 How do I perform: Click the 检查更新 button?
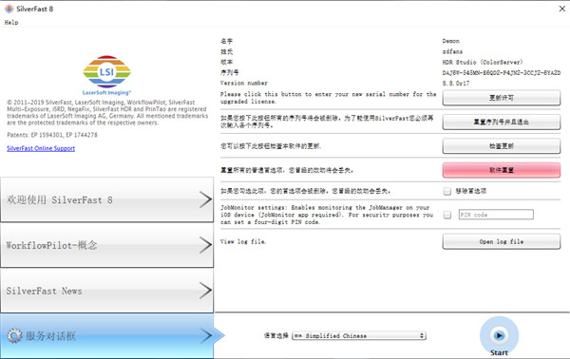click(502, 146)
